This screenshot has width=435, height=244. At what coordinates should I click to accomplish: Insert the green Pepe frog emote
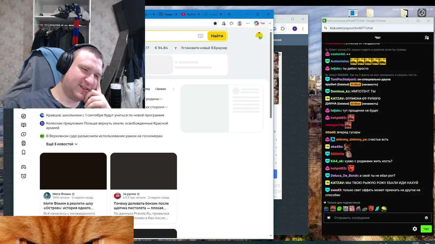(x=326, y=209)
